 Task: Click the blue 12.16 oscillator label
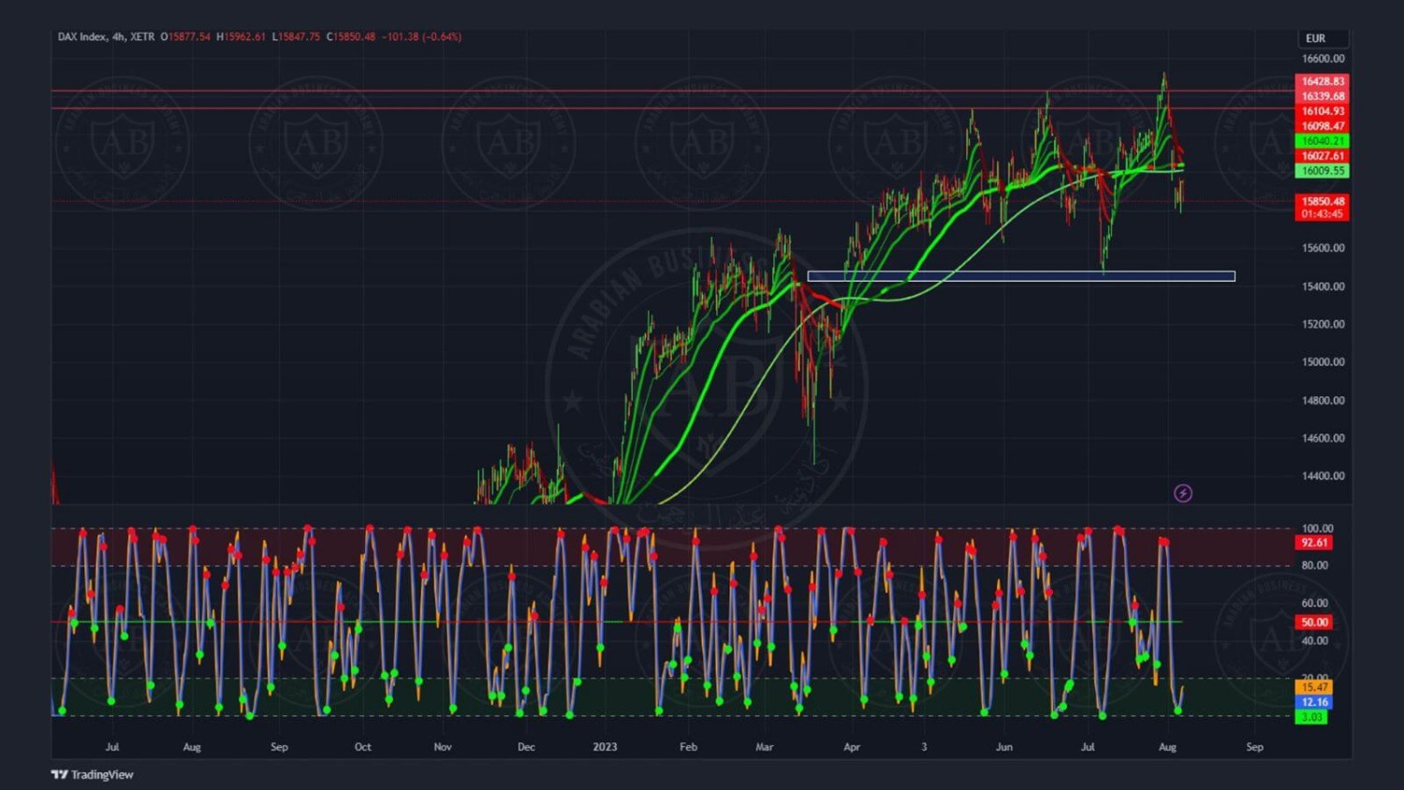pos(1314,702)
